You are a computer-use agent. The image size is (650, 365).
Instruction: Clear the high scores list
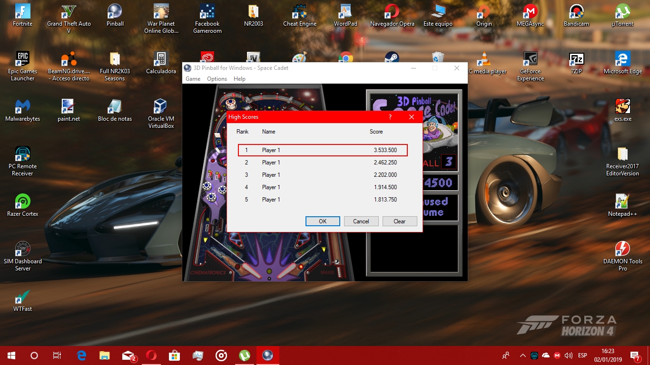point(399,221)
